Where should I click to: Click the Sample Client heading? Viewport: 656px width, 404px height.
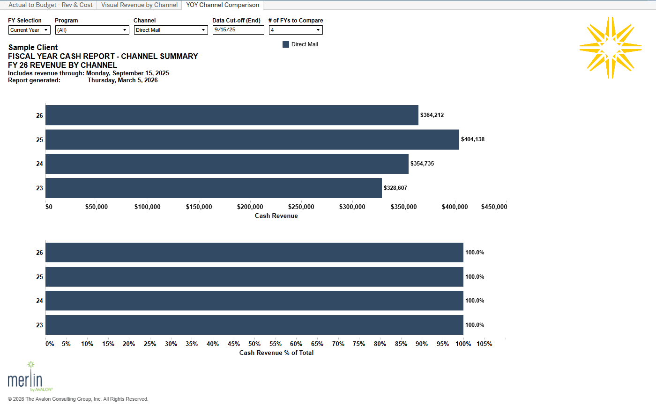33,48
